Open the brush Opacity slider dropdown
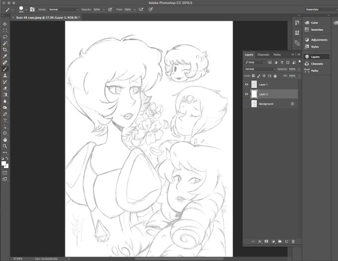The height and width of the screenshot is (261, 338). (x=104, y=10)
